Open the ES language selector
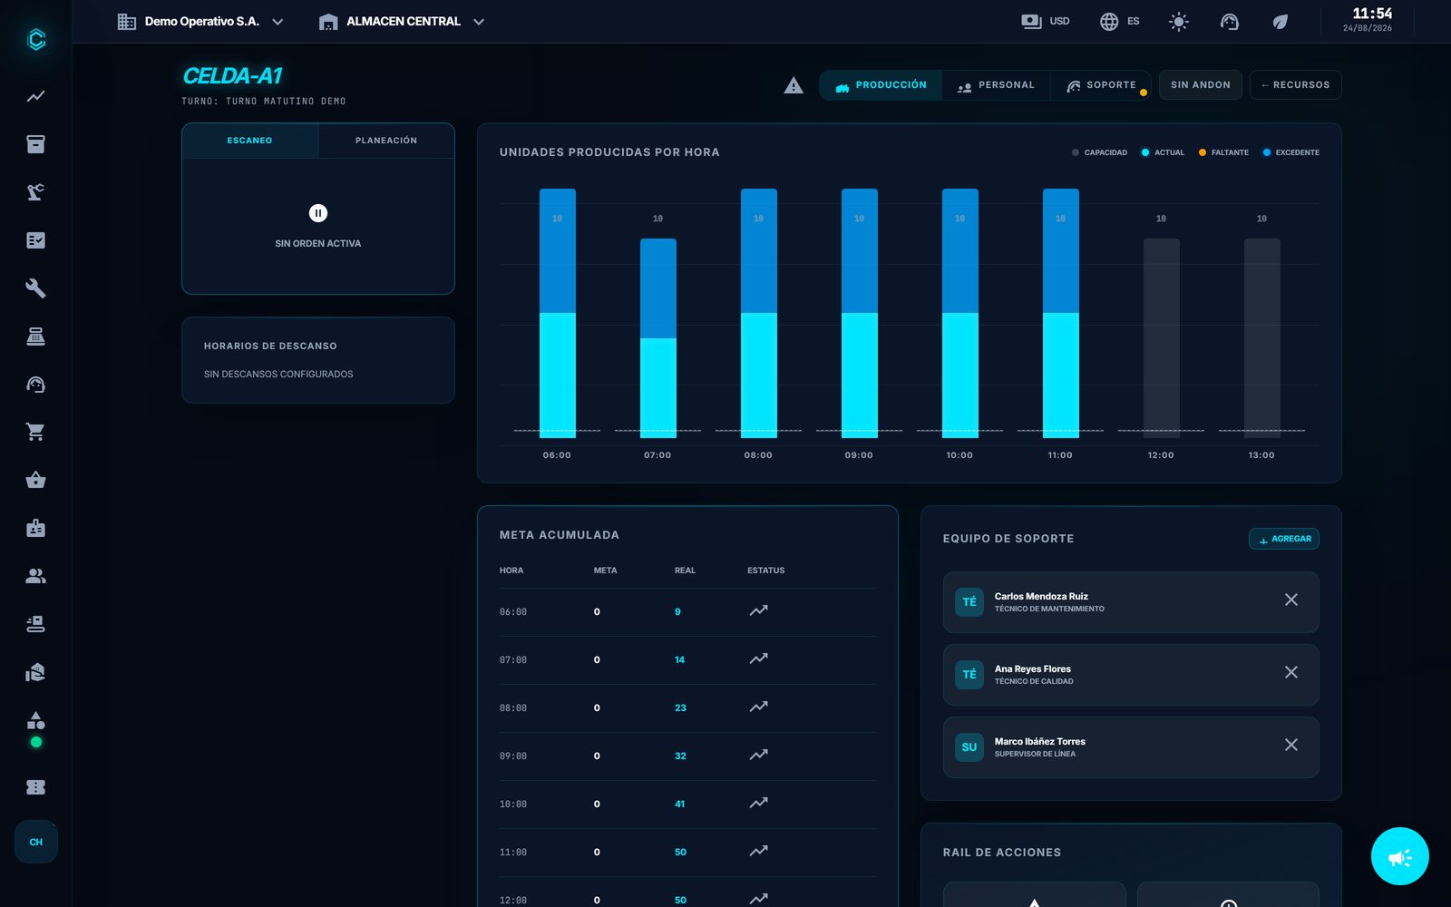 point(1120,22)
